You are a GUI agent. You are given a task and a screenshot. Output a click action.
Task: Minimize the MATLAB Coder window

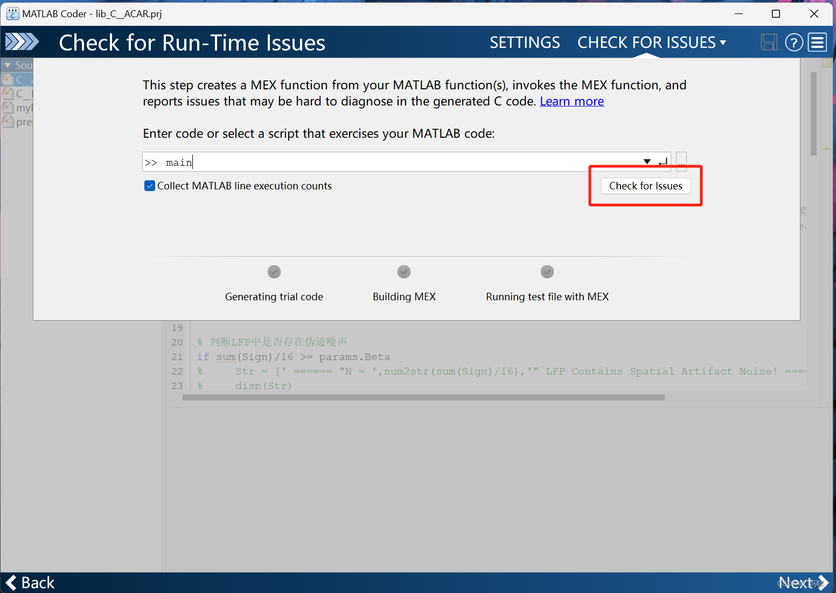pos(739,13)
